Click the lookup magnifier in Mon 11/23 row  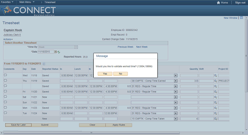click(x=215, y=108)
